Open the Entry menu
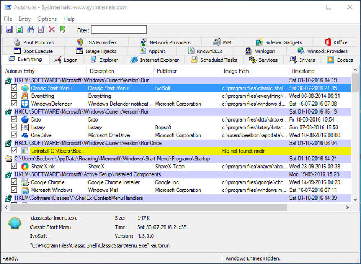This screenshot has width=361, height=264. pos(25,19)
